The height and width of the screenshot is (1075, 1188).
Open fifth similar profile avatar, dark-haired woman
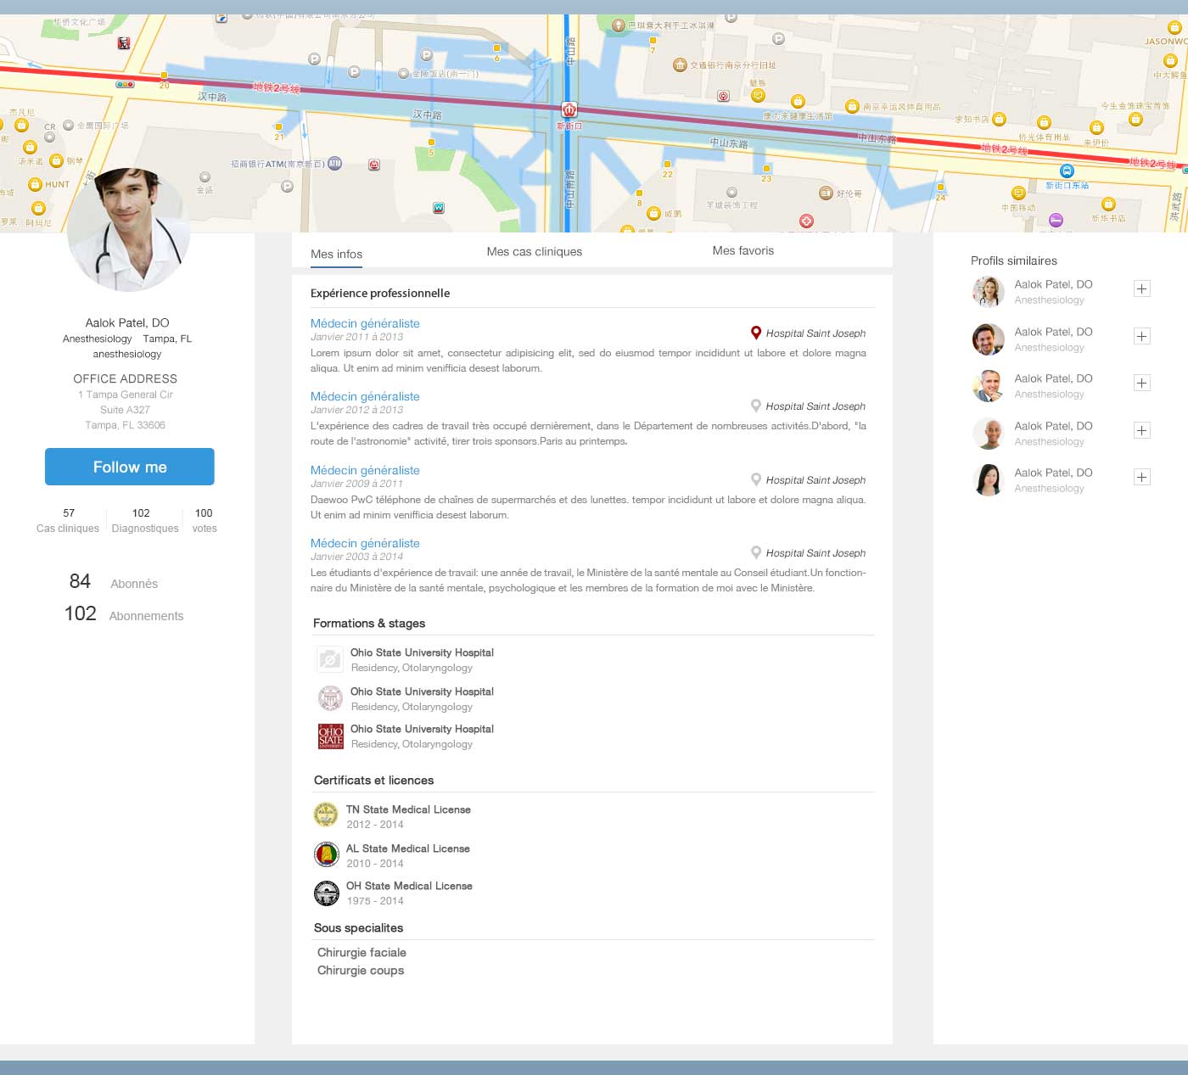(x=989, y=480)
